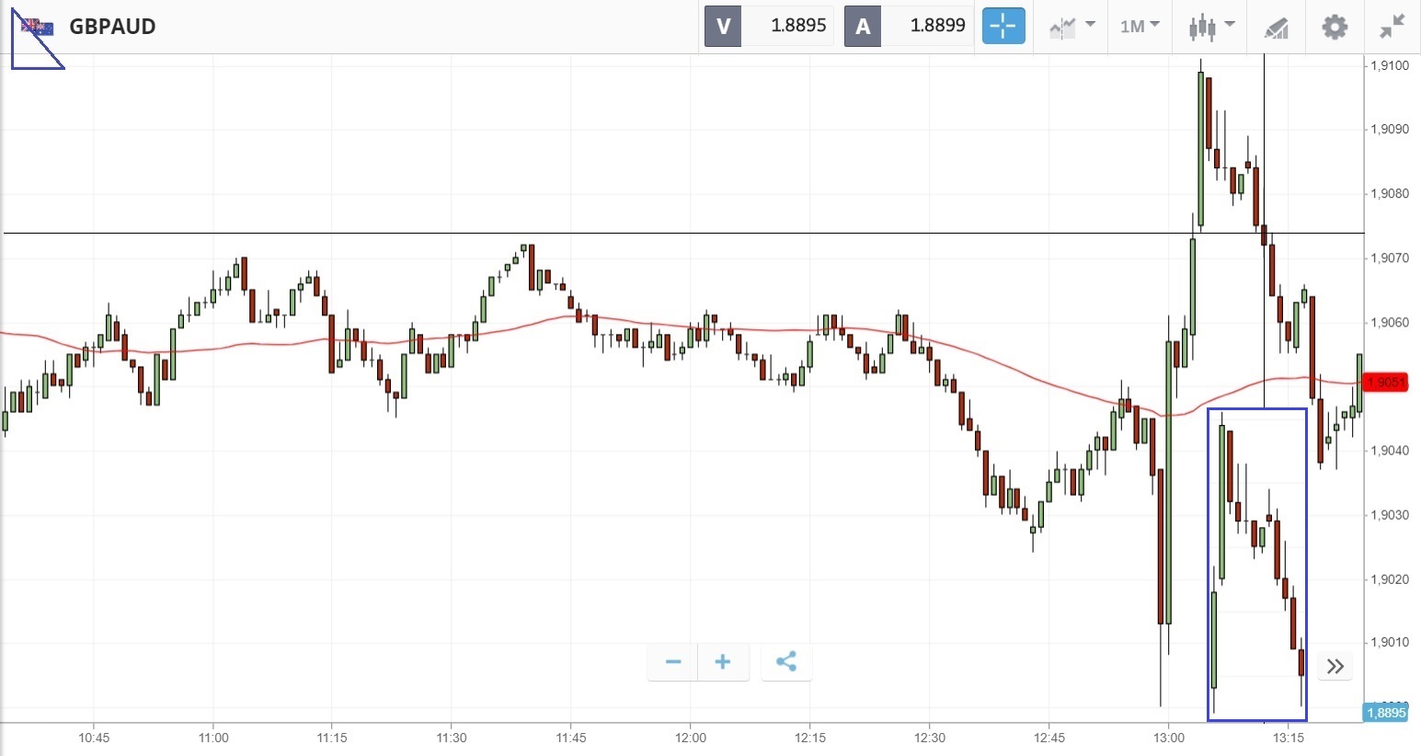Click the red 1,9051 moving average label
The image size is (1421, 756).
tap(1386, 383)
